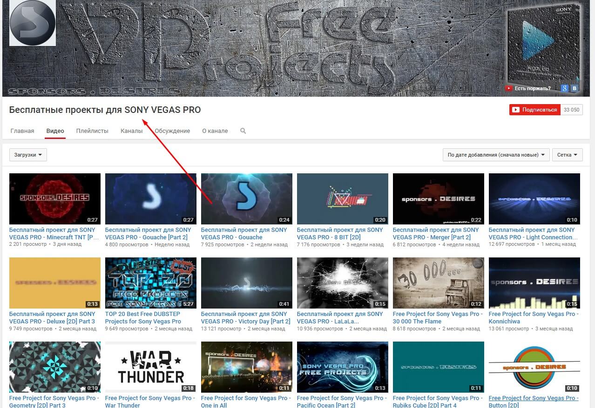595x408 pixels.
Task: Open Rubiks Cube [2D] Part 4 thumbnail
Action: [439, 367]
